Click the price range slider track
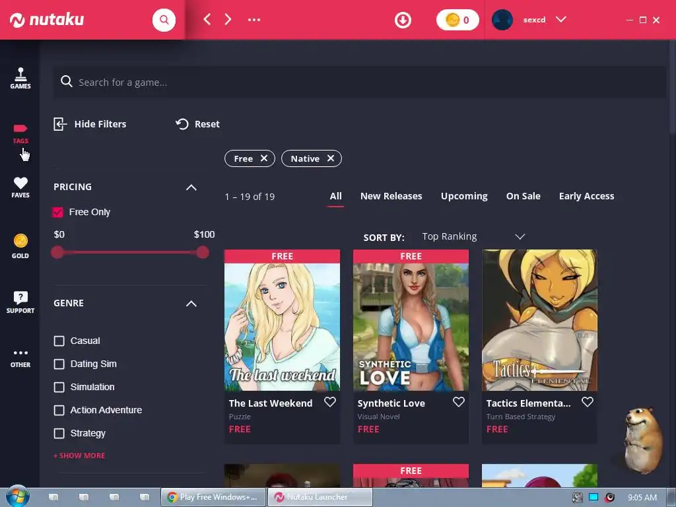676x507 pixels. 130,252
